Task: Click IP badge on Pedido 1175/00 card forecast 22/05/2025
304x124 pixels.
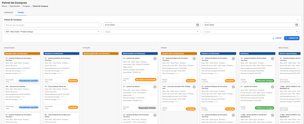Action: point(233,87)
